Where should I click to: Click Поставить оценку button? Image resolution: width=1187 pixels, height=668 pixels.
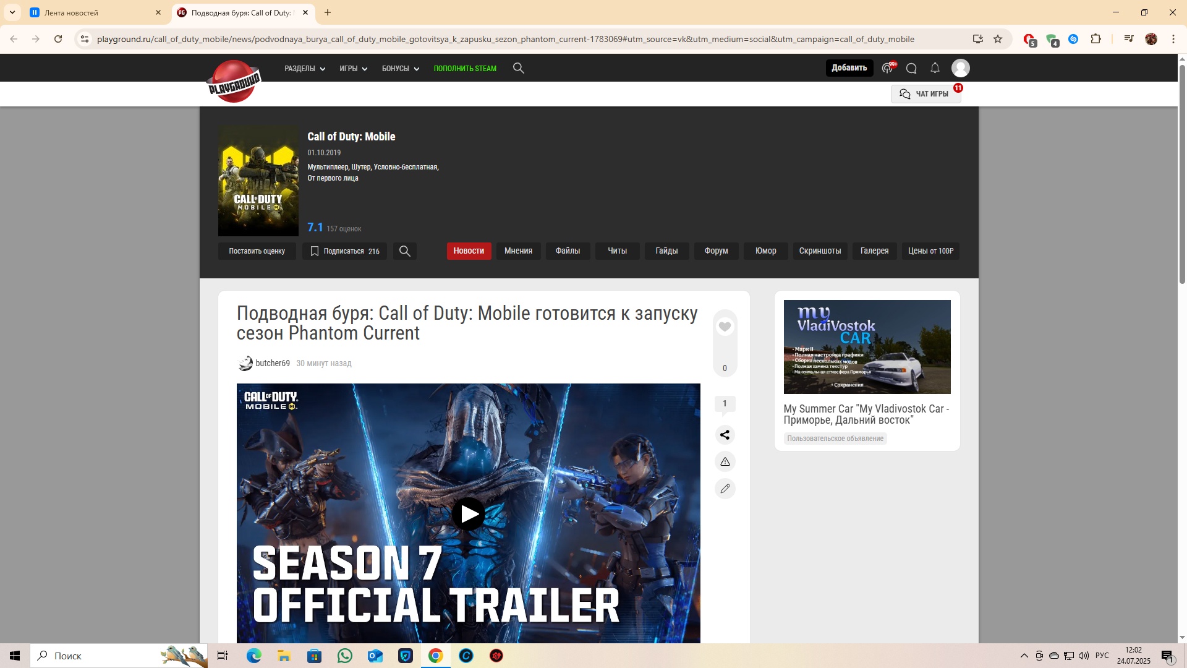point(257,251)
